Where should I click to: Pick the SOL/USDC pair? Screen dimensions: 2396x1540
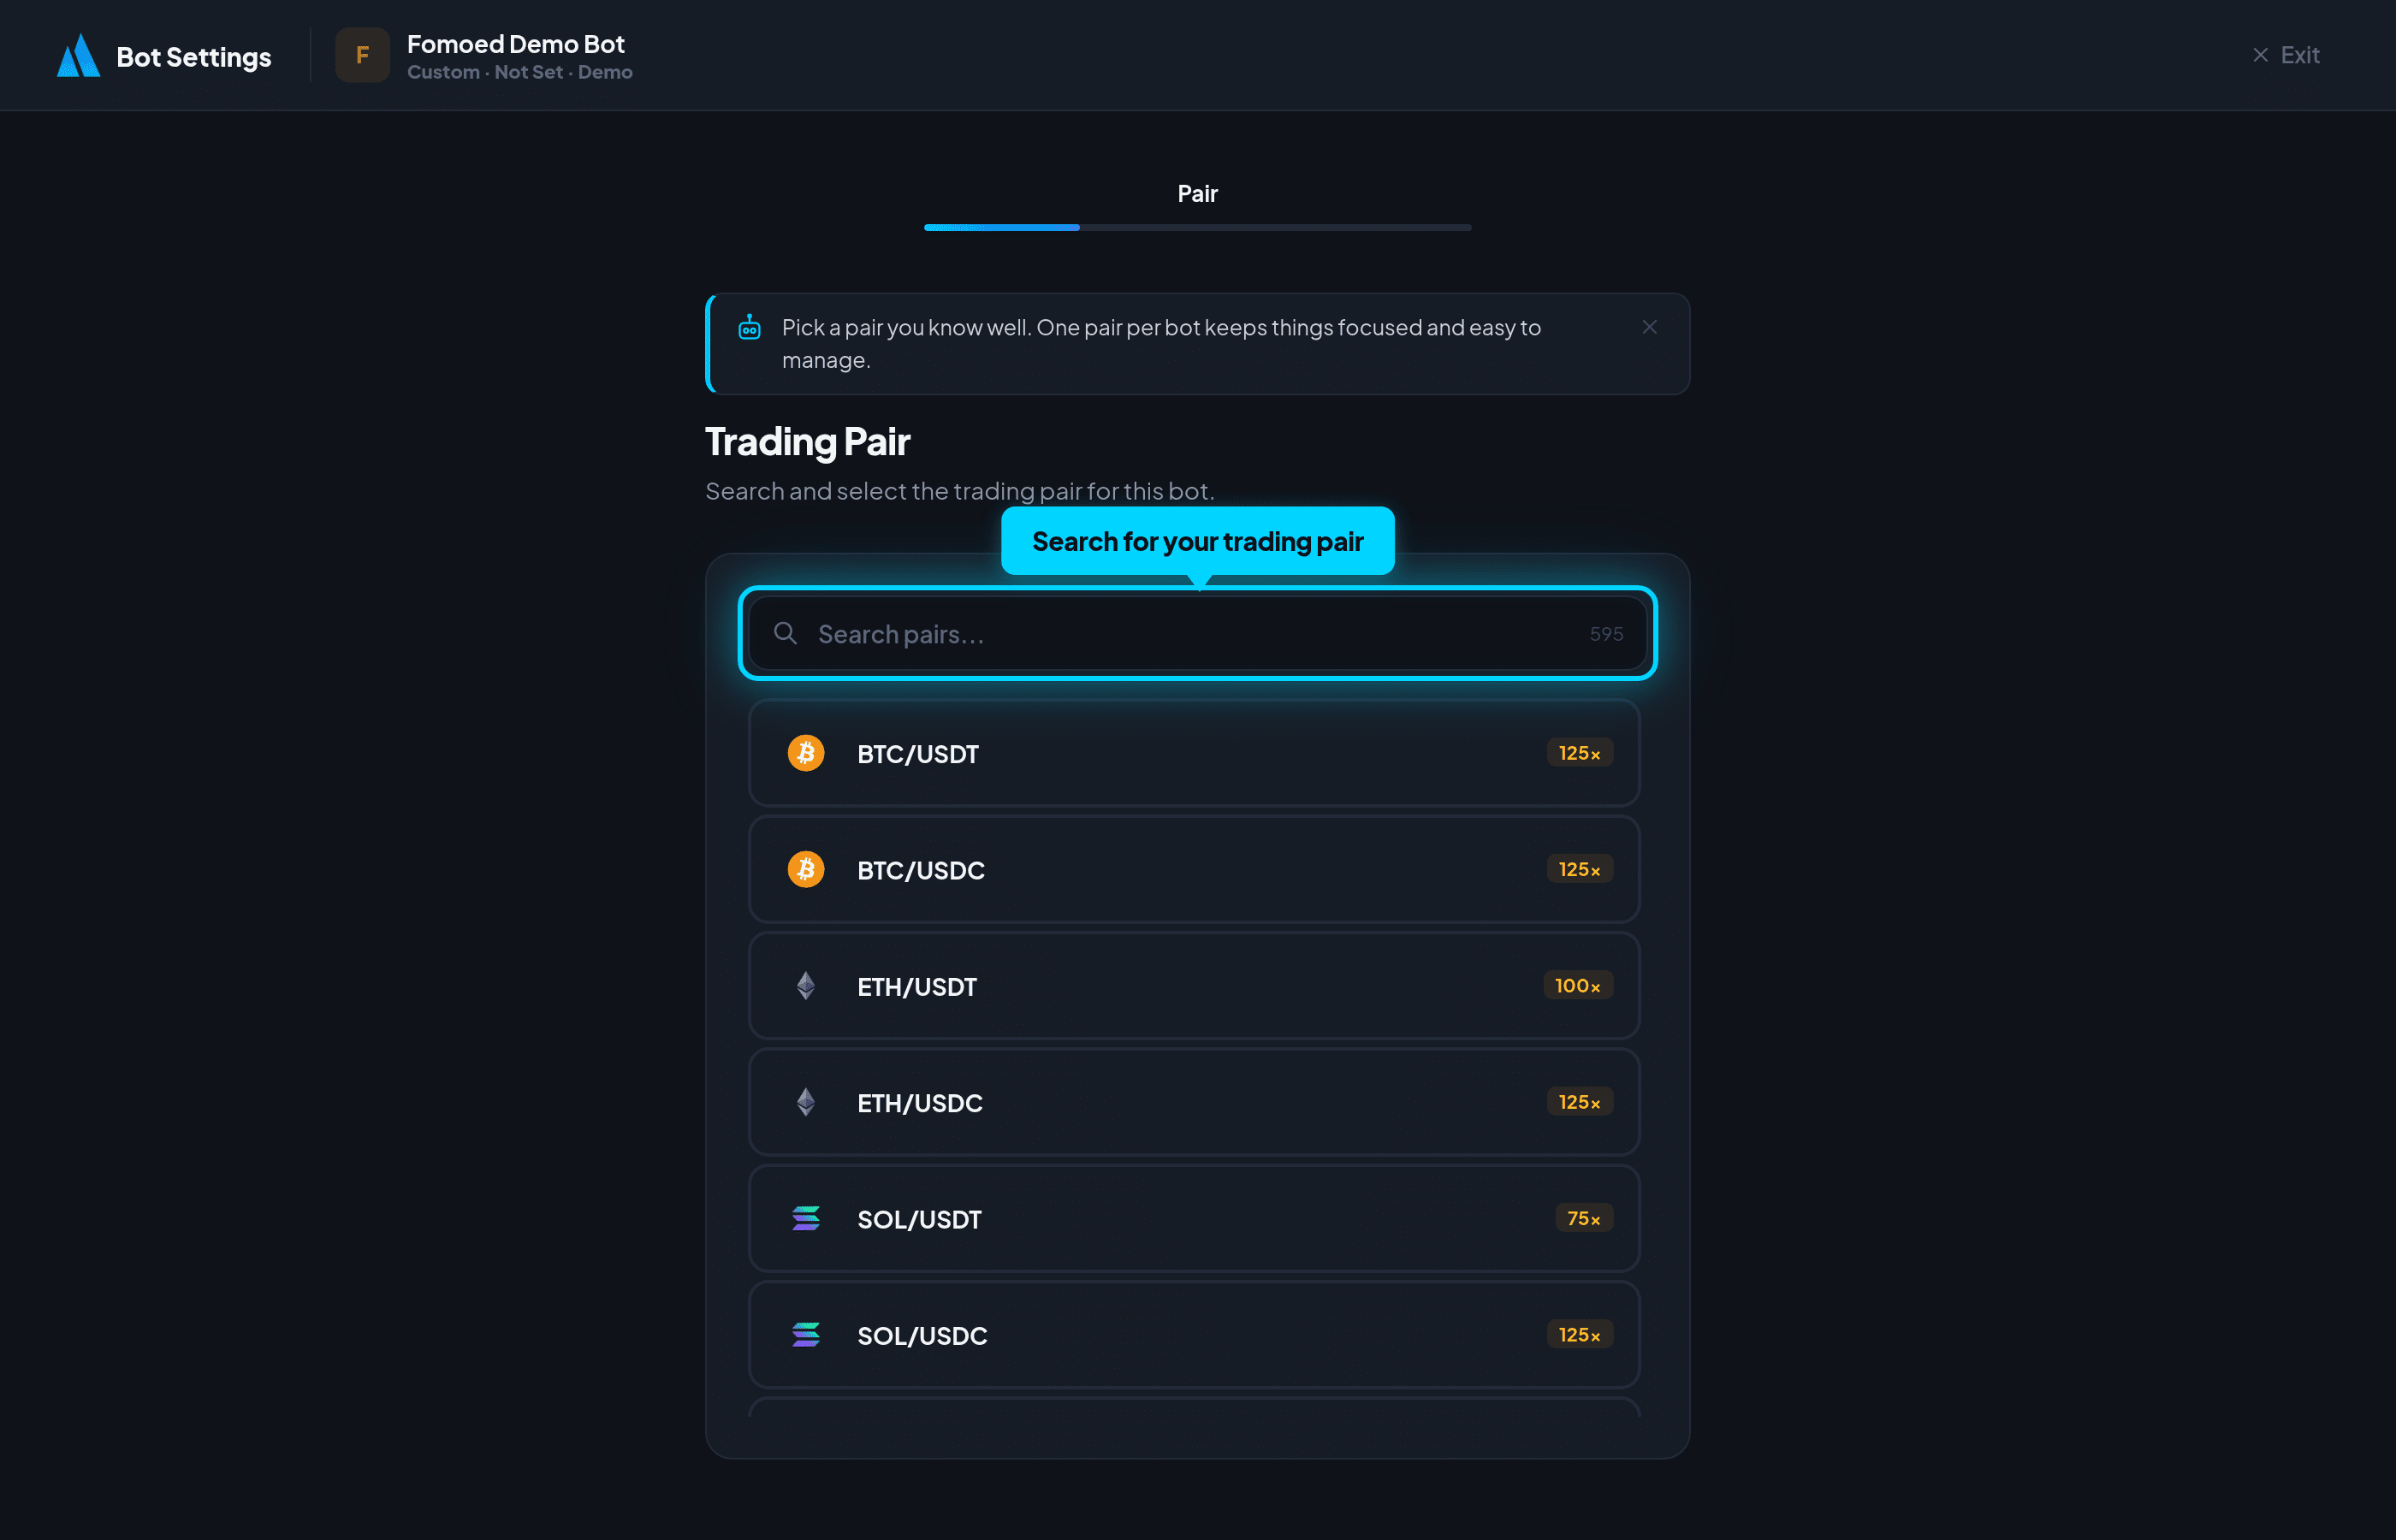[1194, 1334]
